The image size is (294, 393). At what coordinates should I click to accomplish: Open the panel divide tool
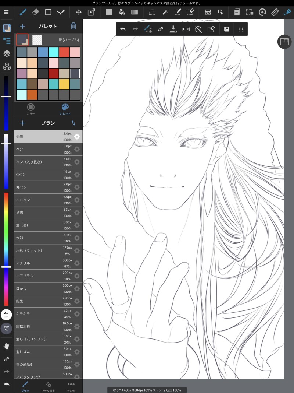pos(208,12)
